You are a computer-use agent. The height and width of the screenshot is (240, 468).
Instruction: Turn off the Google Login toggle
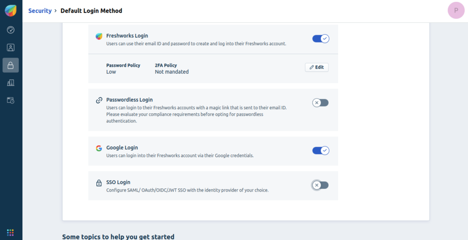point(320,150)
